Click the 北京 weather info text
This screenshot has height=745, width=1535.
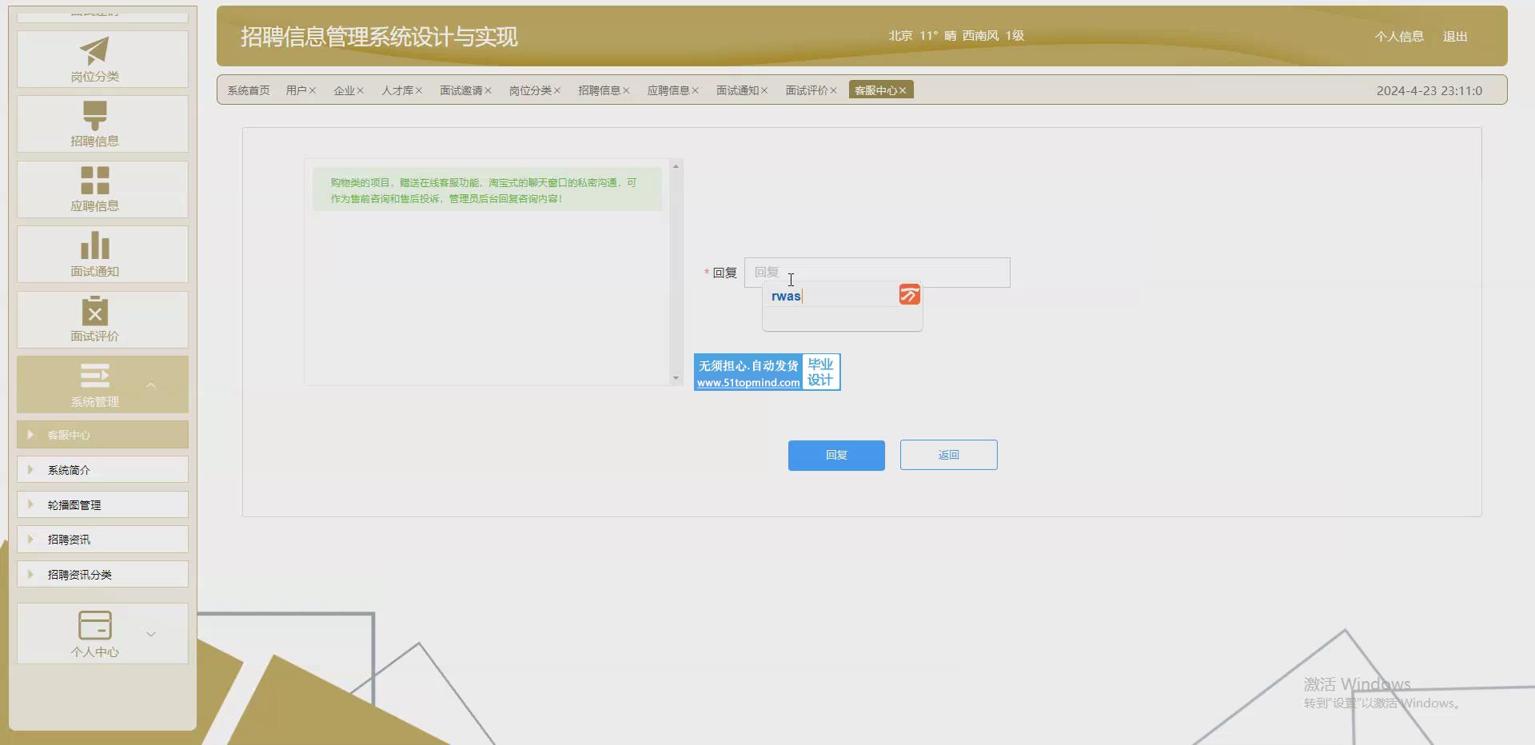point(956,36)
